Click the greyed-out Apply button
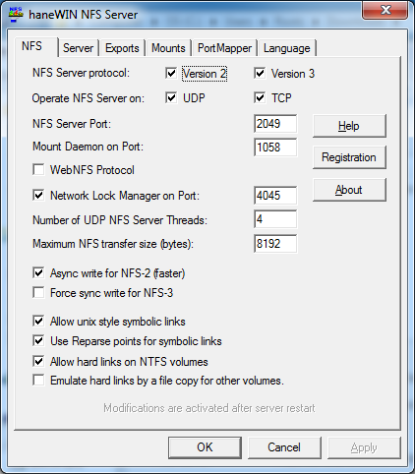 (364, 447)
